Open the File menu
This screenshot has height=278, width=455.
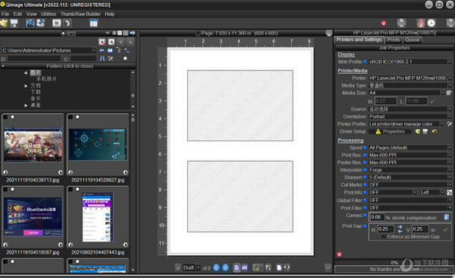5,14
